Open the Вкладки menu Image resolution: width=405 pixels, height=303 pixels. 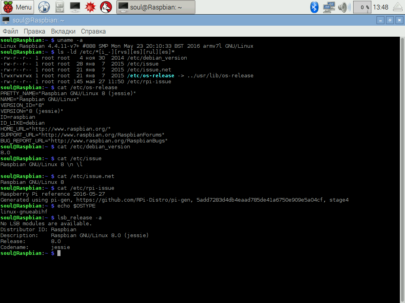click(x=63, y=32)
